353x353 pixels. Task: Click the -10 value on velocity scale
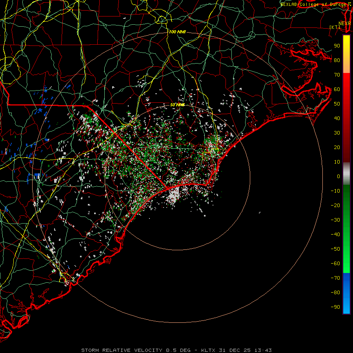pyautogui.click(x=335, y=191)
